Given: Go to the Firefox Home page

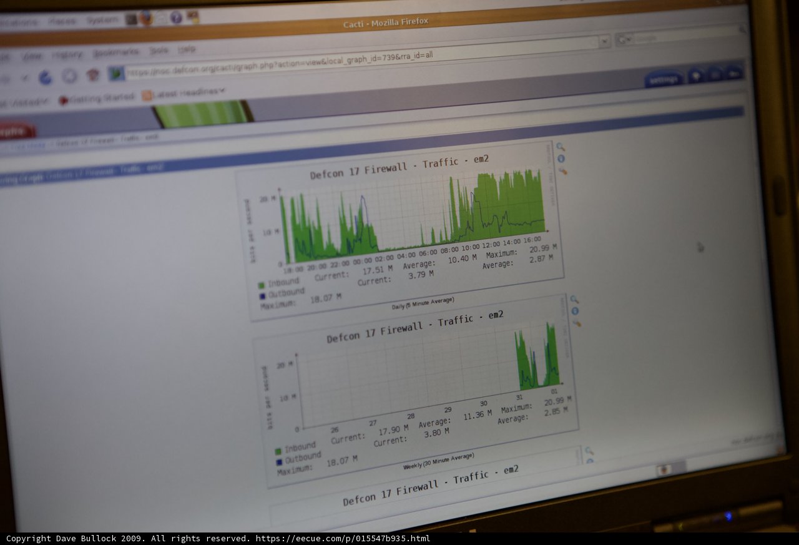Looking at the screenshot, I should point(93,75).
